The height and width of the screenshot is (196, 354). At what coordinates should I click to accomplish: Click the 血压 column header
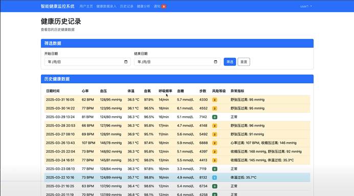coord(103,91)
